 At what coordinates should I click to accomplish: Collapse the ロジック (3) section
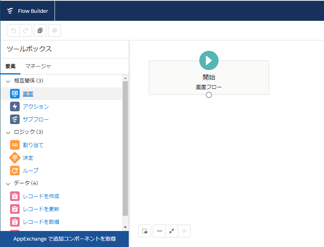[8, 132]
